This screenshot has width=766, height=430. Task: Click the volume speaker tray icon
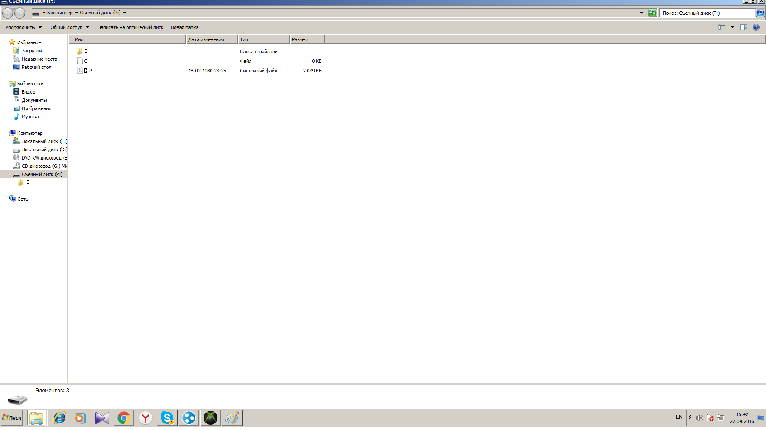pyautogui.click(x=699, y=418)
